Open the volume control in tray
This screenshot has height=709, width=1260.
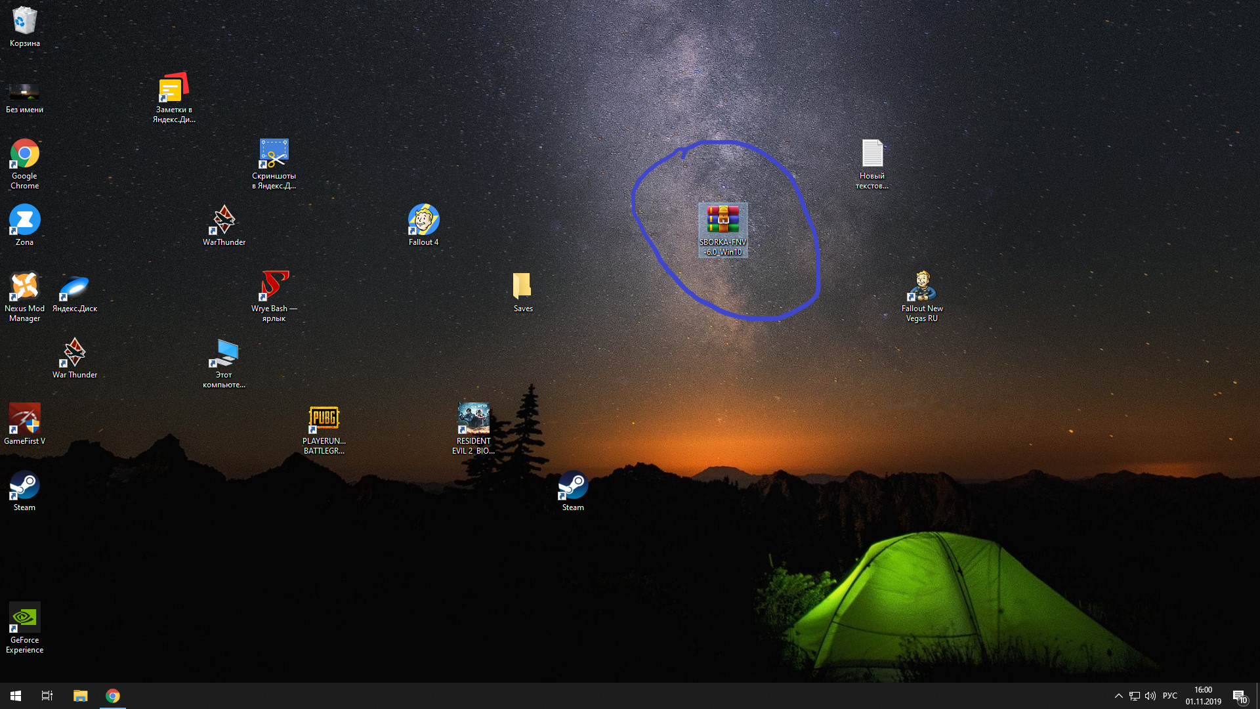(x=1150, y=696)
